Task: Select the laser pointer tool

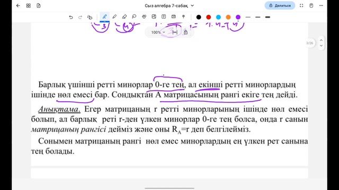Action: click(x=184, y=16)
